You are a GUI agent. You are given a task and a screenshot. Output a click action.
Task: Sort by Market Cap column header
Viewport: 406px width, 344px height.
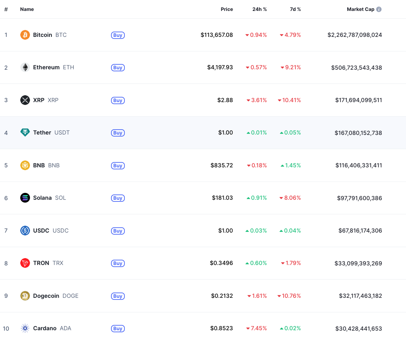click(361, 9)
